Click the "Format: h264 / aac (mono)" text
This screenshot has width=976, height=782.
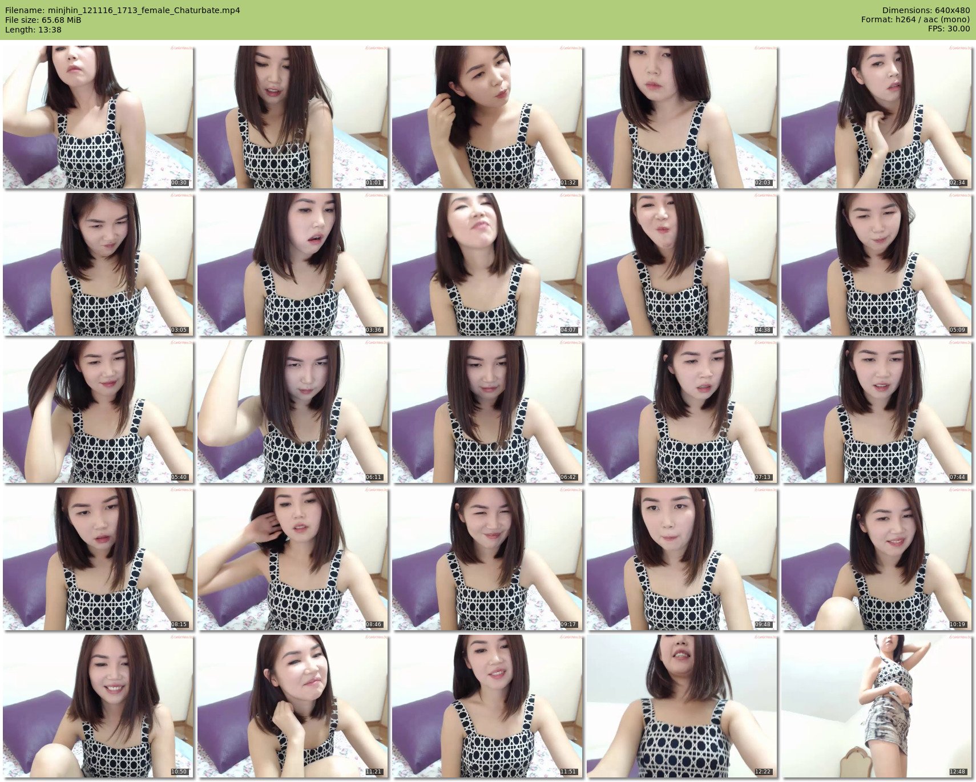tap(915, 19)
